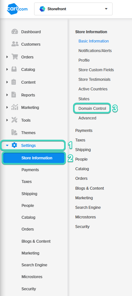132x296 pixels.
Task: Click the Customers people icon
Action: click(15, 44)
